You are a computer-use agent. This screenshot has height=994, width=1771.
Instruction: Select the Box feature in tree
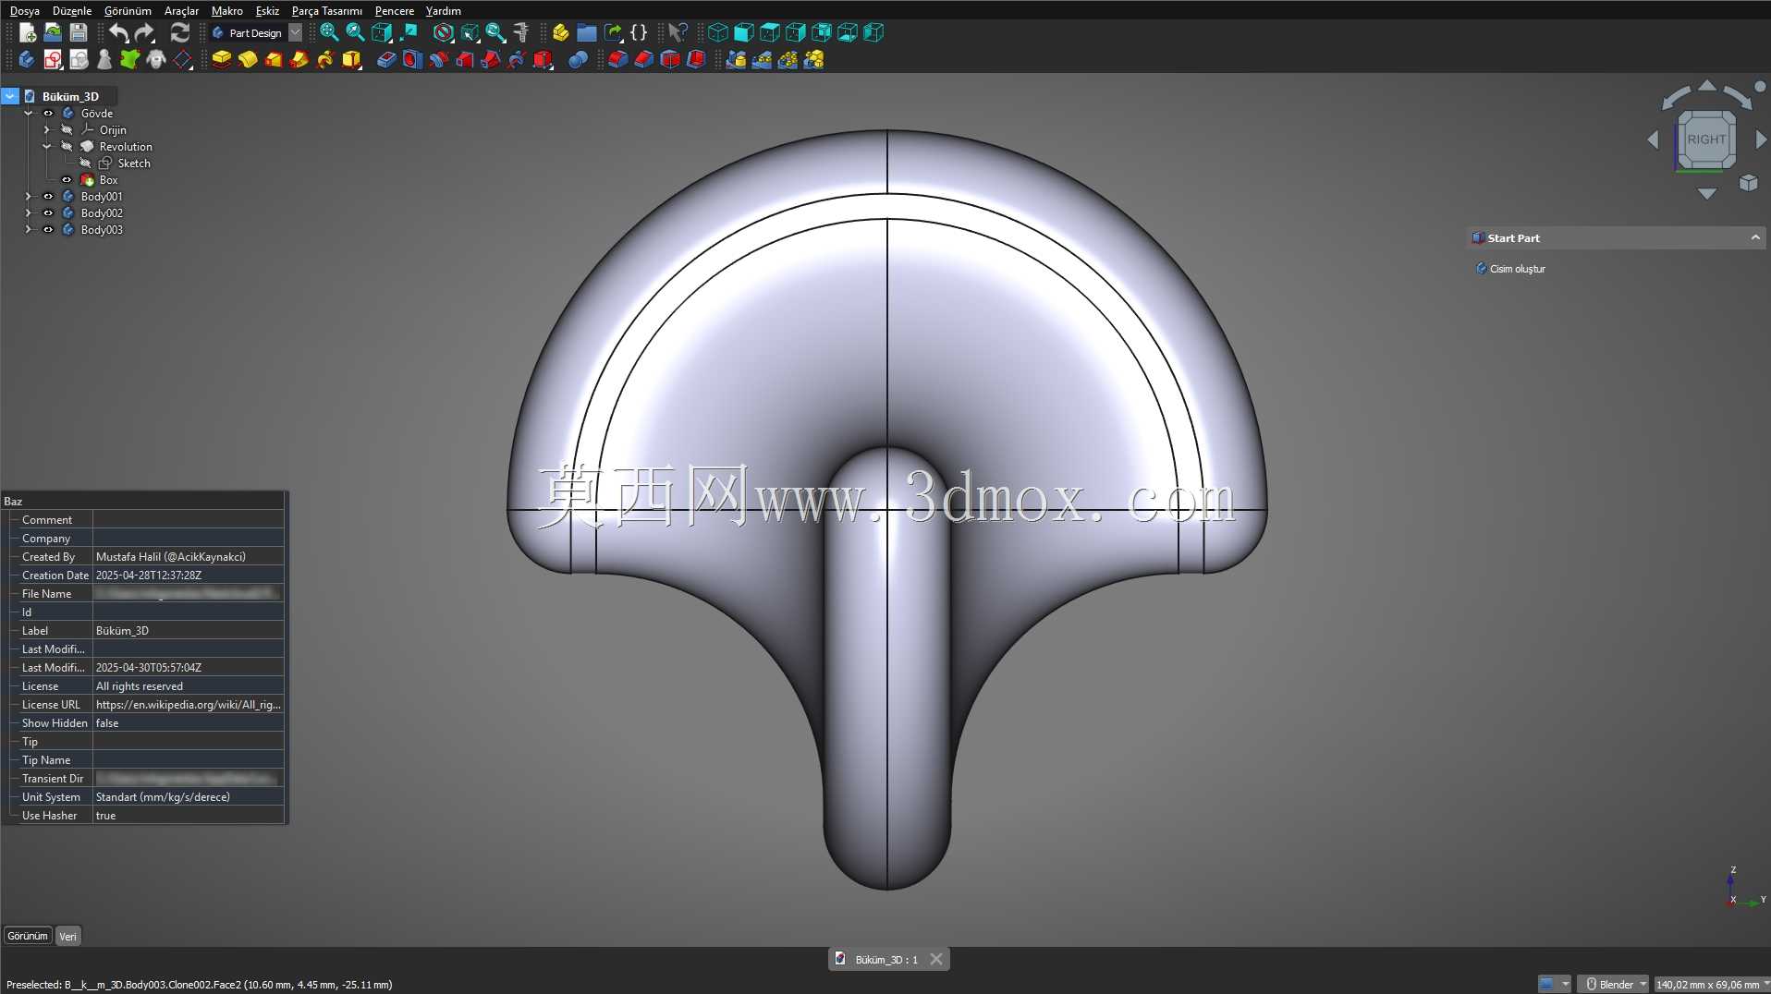coord(108,180)
